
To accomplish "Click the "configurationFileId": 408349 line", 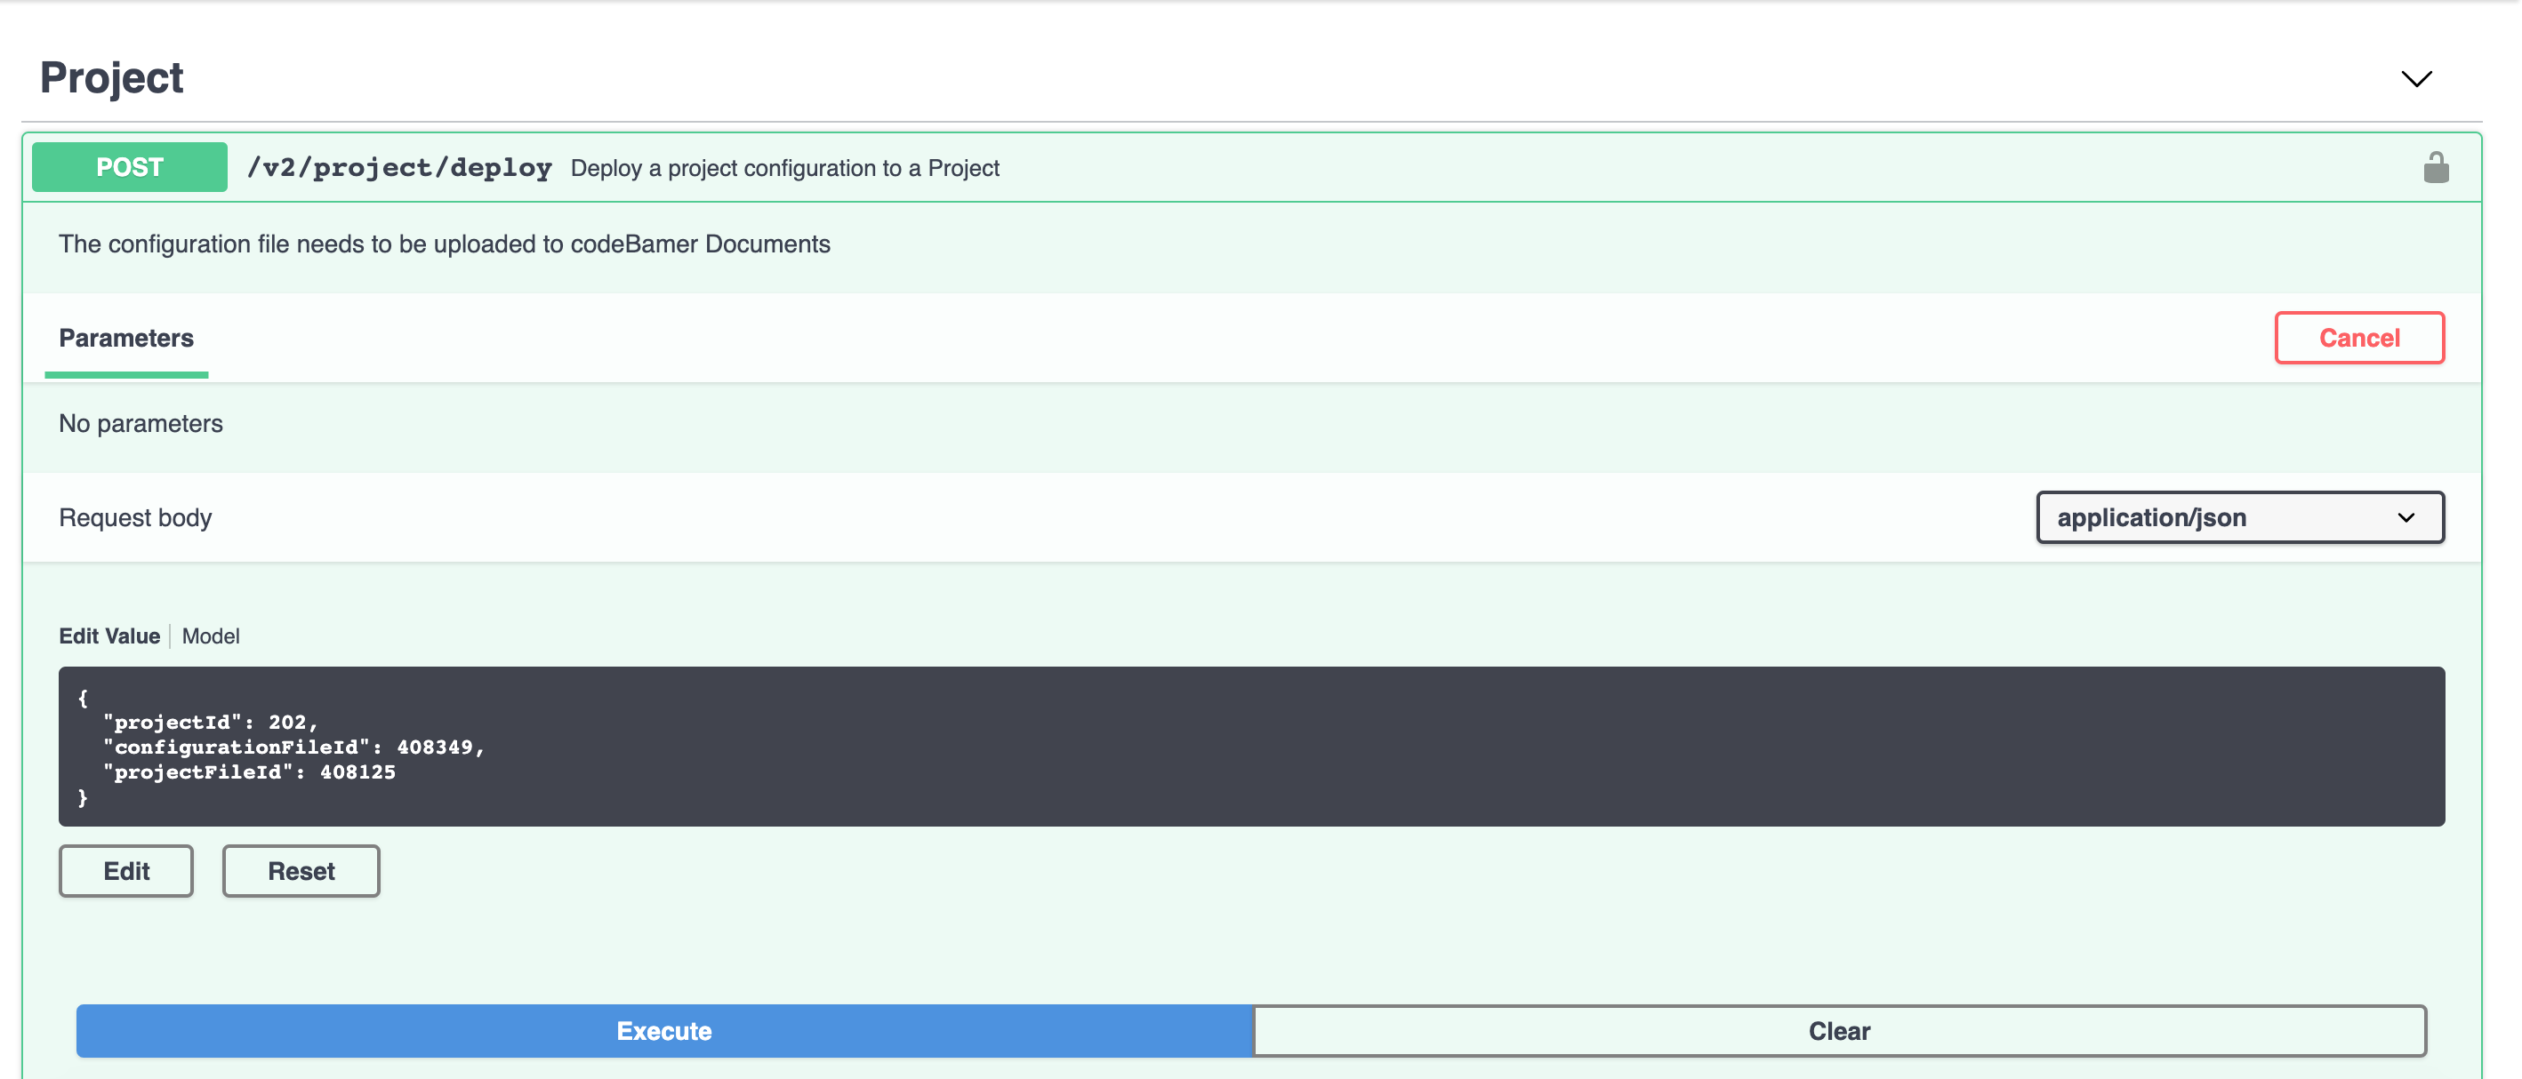I will click(x=293, y=747).
